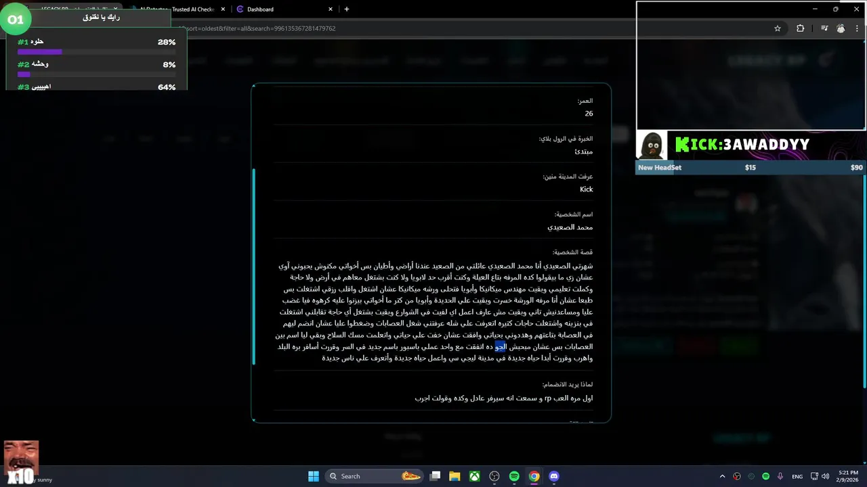Screen dimensions: 867x487
Task: Open the Chrome extensions puzzle icon
Action: pos(800,28)
